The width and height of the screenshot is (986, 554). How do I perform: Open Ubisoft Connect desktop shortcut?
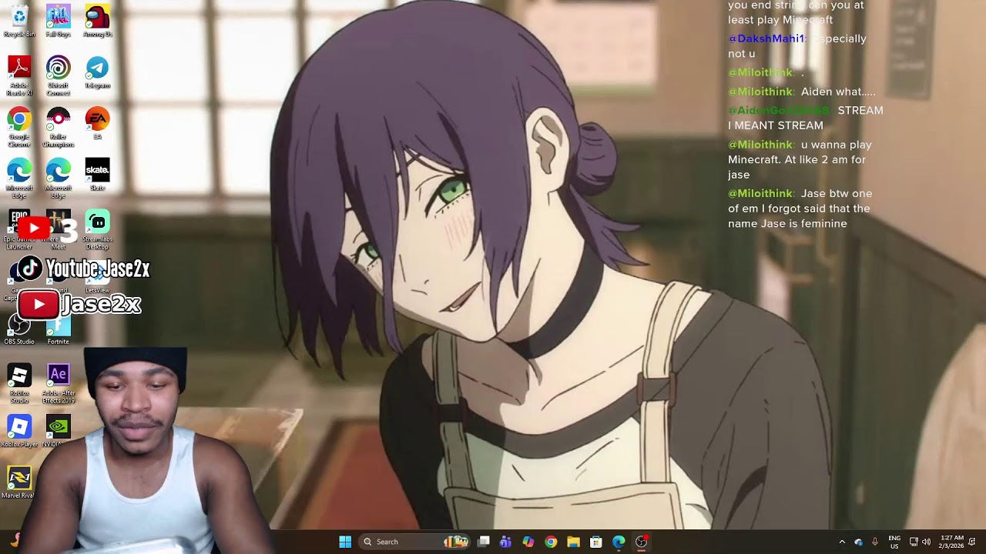tap(58, 75)
